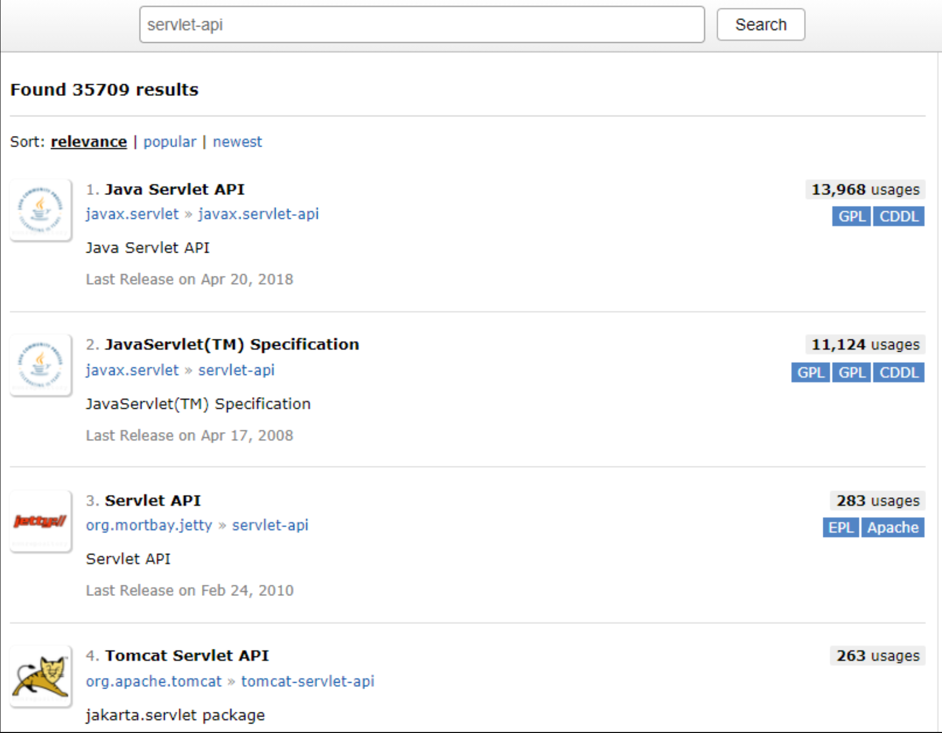
Task: Select the 'Last Release on Apr 17, 2008' text
Action: click(x=190, y=435)
